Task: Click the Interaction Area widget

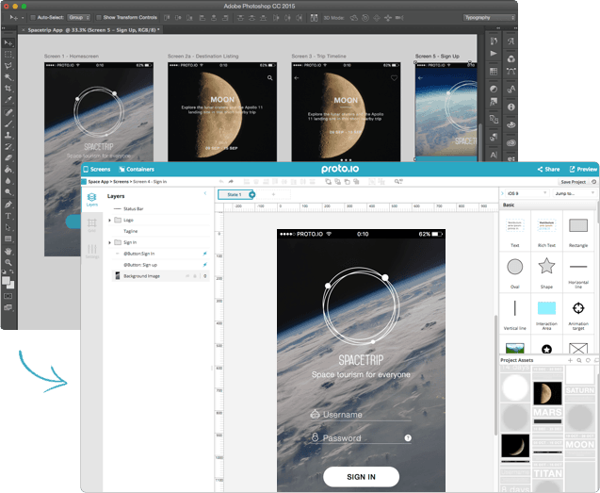Action: (546, 313)
